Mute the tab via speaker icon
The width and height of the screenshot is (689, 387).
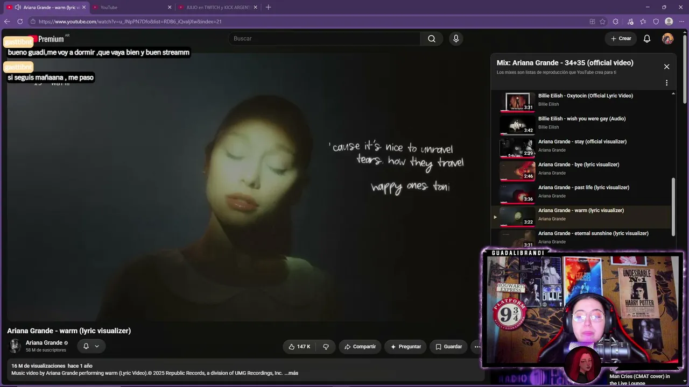18,8
